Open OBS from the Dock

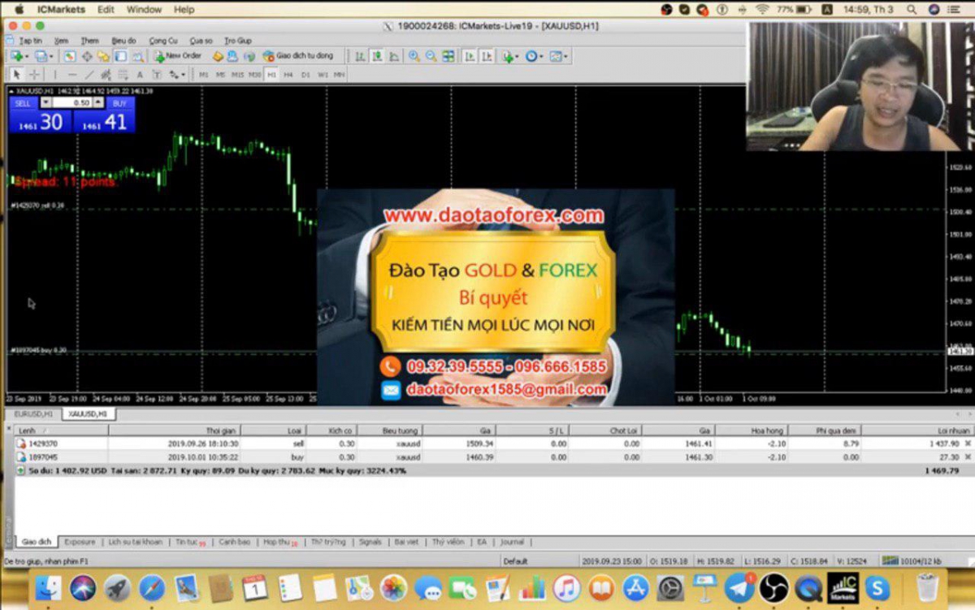[773, 587]
